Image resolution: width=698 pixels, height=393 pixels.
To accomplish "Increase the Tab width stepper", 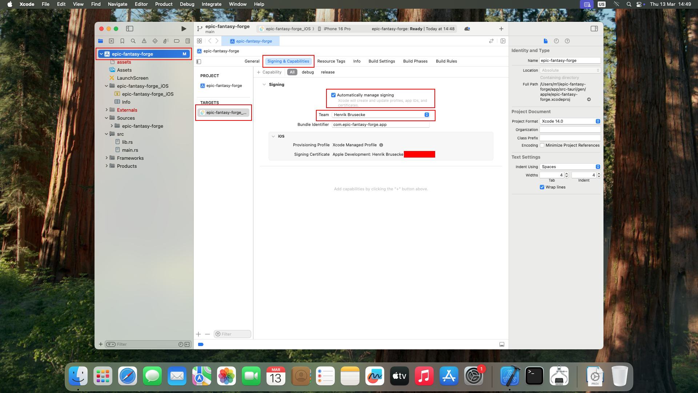I will tap(566, 174).
